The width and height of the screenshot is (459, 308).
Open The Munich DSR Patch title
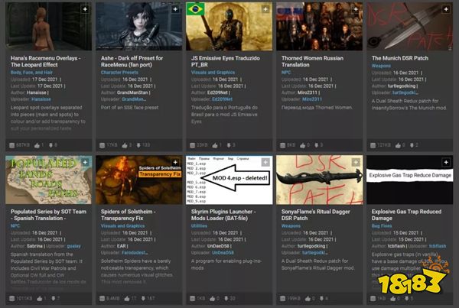click(x=400, y=58)
